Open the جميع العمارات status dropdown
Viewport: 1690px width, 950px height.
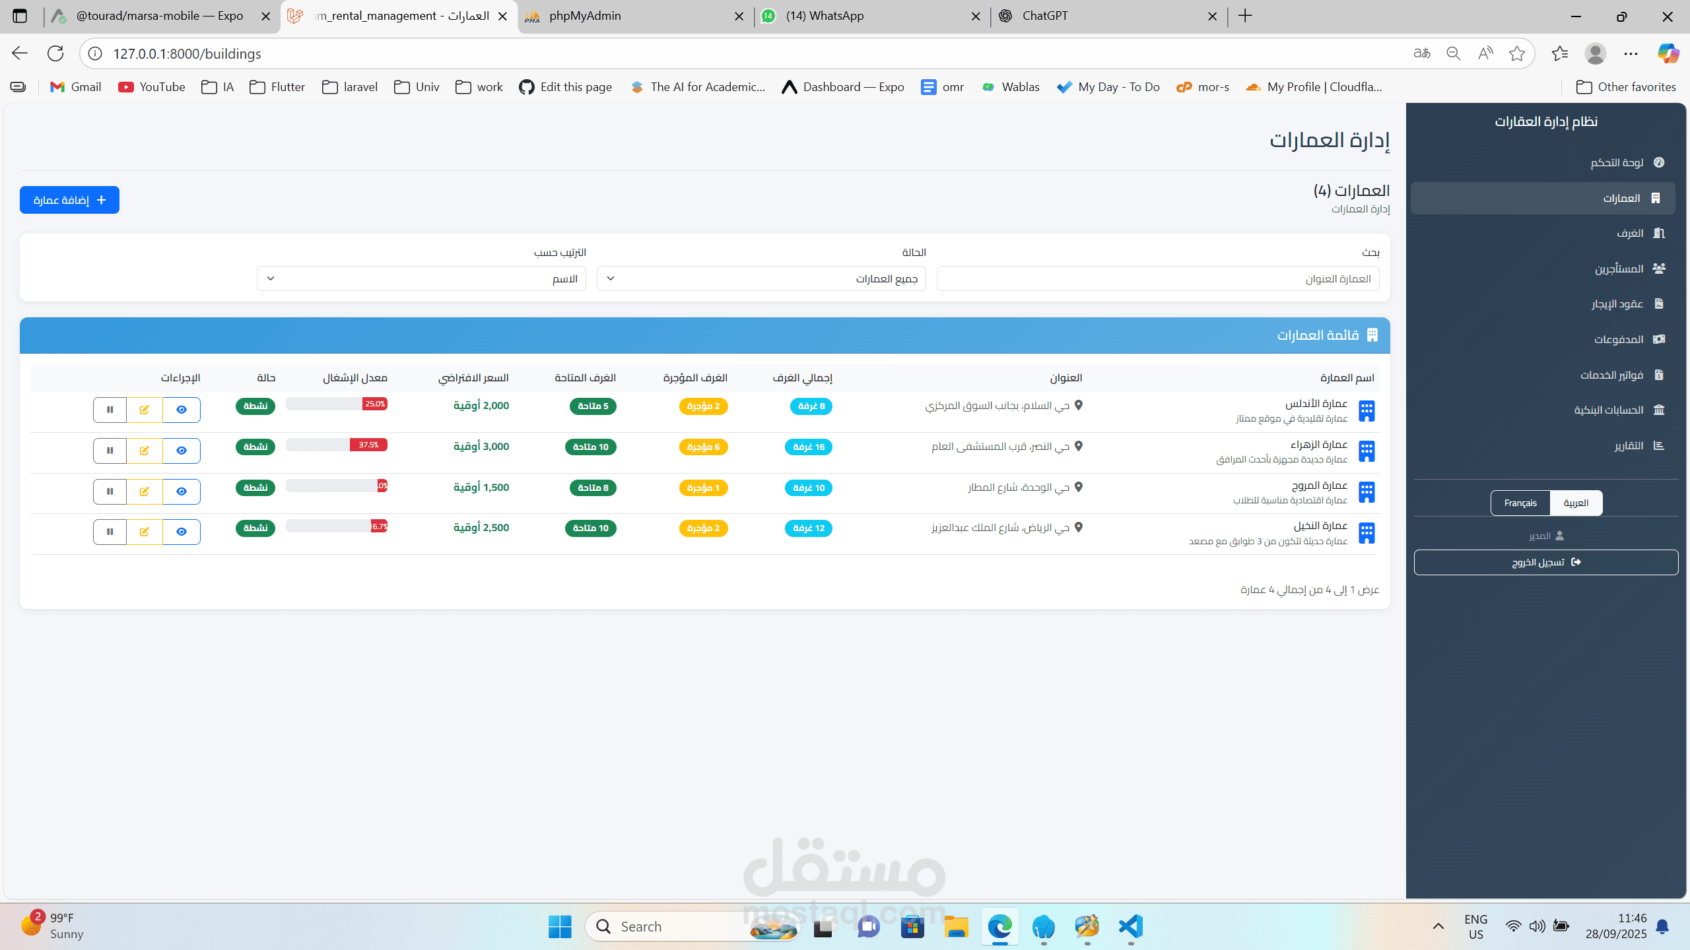tap(760, 278)
